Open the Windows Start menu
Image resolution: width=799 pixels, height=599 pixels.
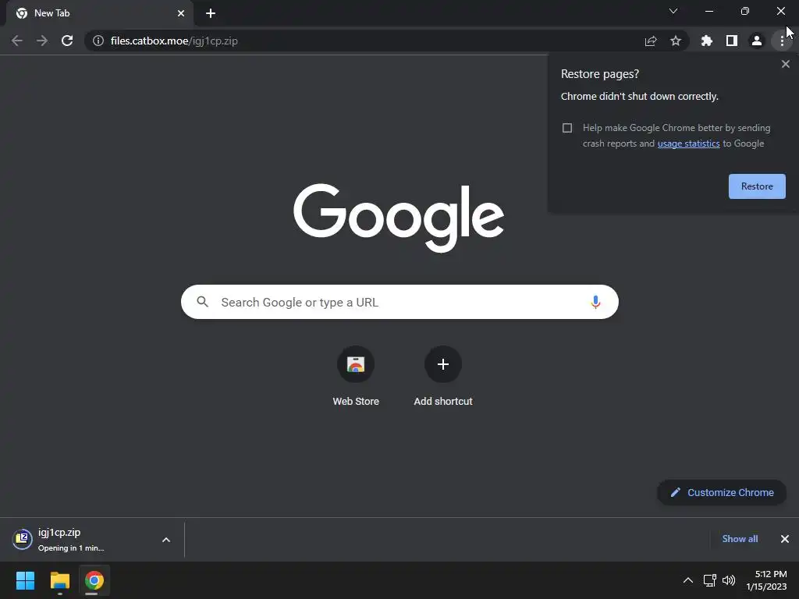pyautogui.click(x=25, y=580)
